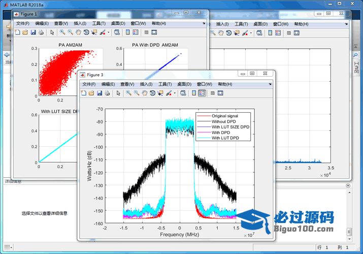Enable Rotate 3D in Figure 3 toolbar
The width and height of the screenshot is (363, 254).
pyautogui.click(x=153, y=93)
